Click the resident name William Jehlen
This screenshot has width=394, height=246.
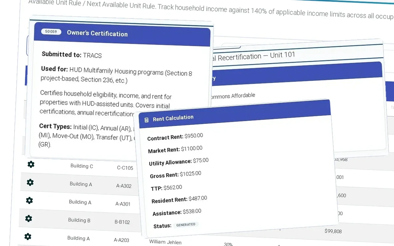(165, 242)
